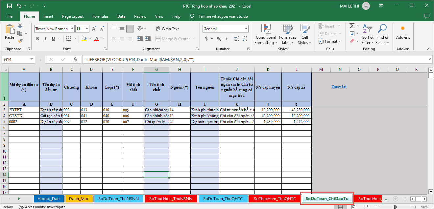
Task: Expand the Name Box dropdown arrow
Action: 32,59
